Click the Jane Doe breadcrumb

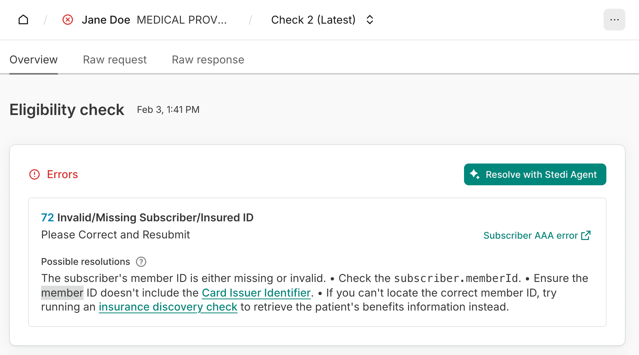pyautogui.click(x=106, y=20)
